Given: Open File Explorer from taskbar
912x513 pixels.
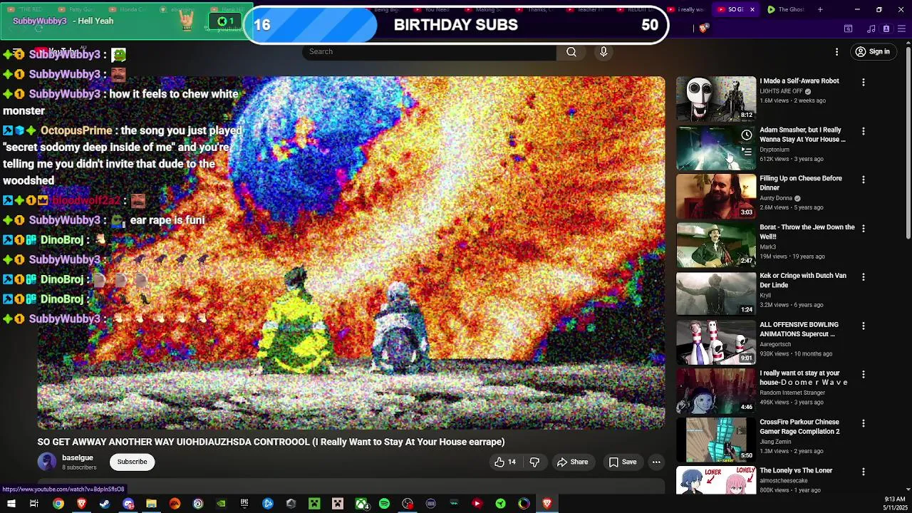Looking at the screenshot, I should click(151, 504).
